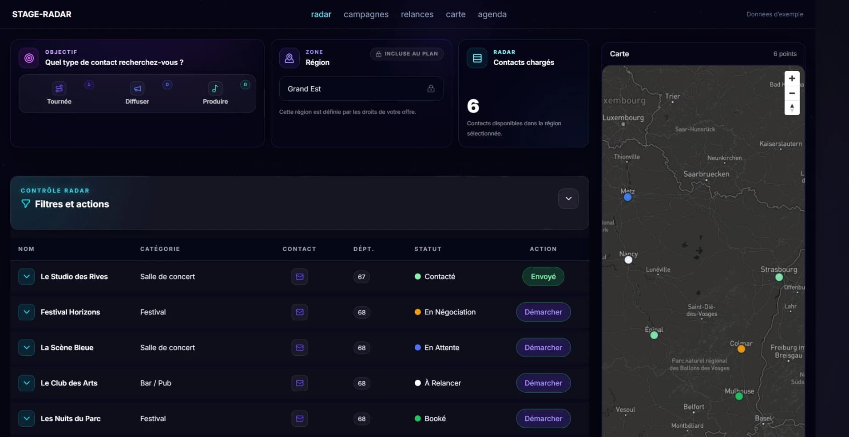Viewport: 849px width, 437px height.
Task: Click Démarrer for Les Nuits du Parc
Action: [x=543, y=419]
